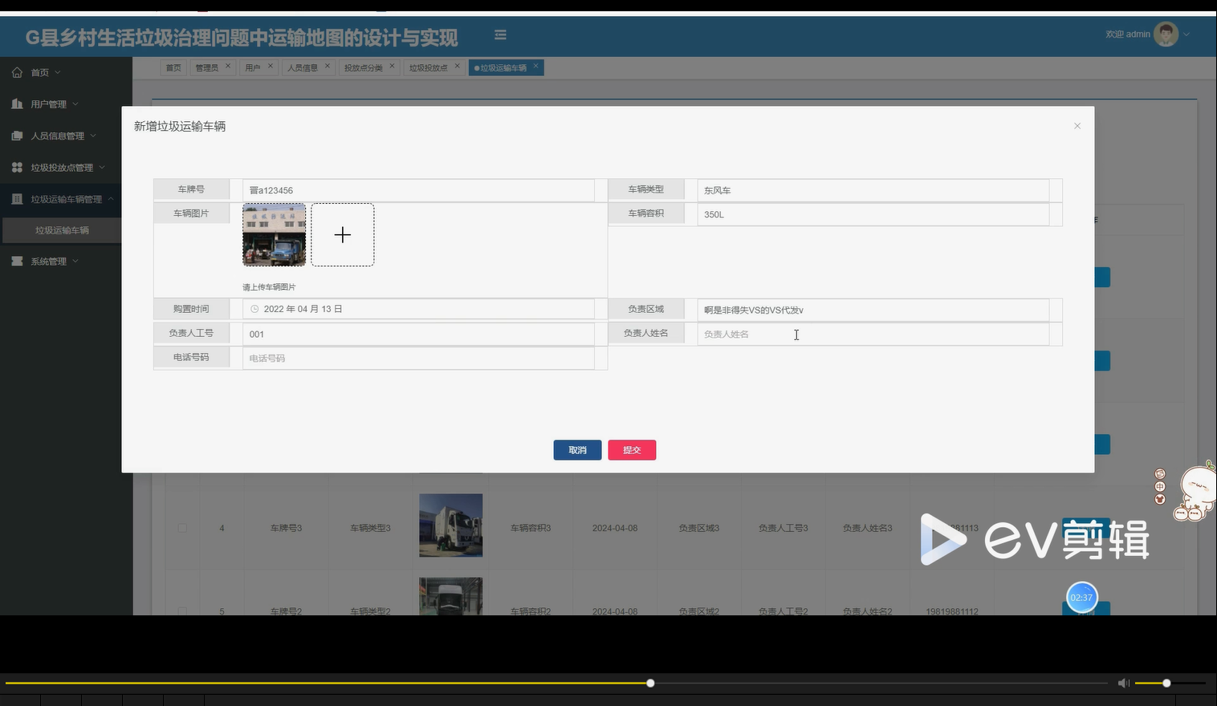Click the 02:37 recording timer bubble
The width and height of the screenshot is (1217, 706).
[x=1081, y=598]
